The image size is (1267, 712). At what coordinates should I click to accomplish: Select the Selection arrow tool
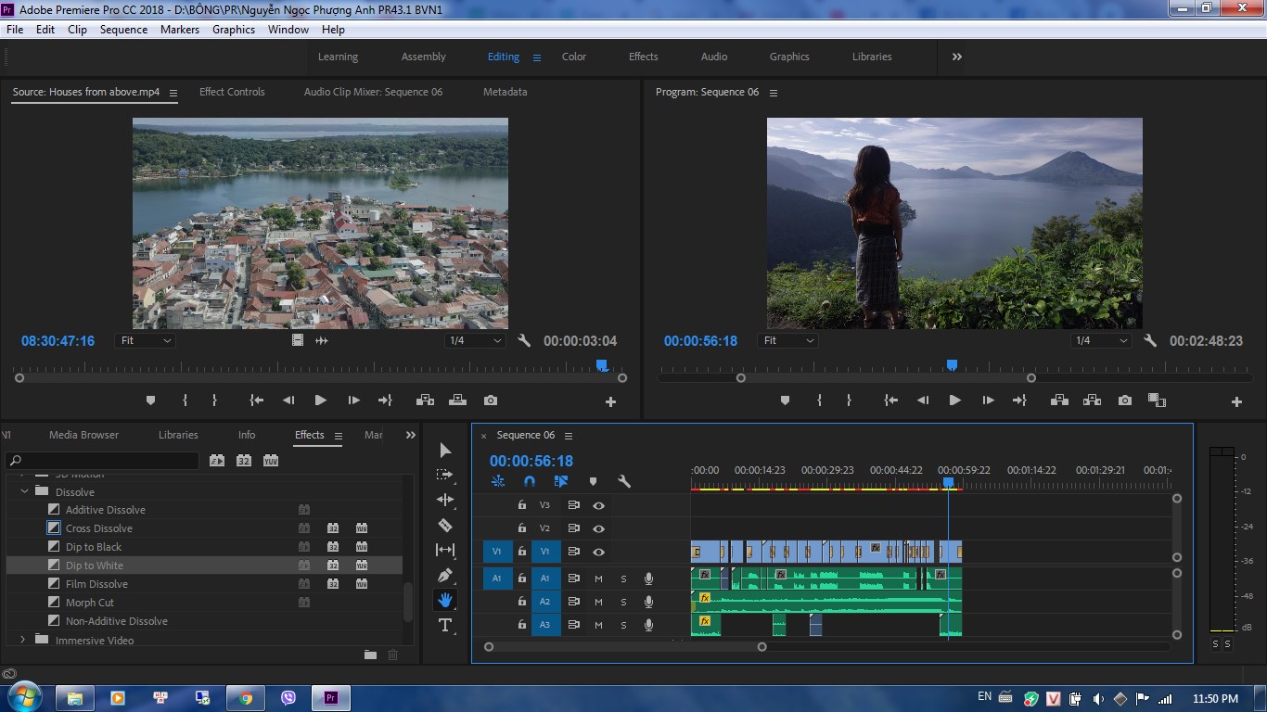click(445, 450)
